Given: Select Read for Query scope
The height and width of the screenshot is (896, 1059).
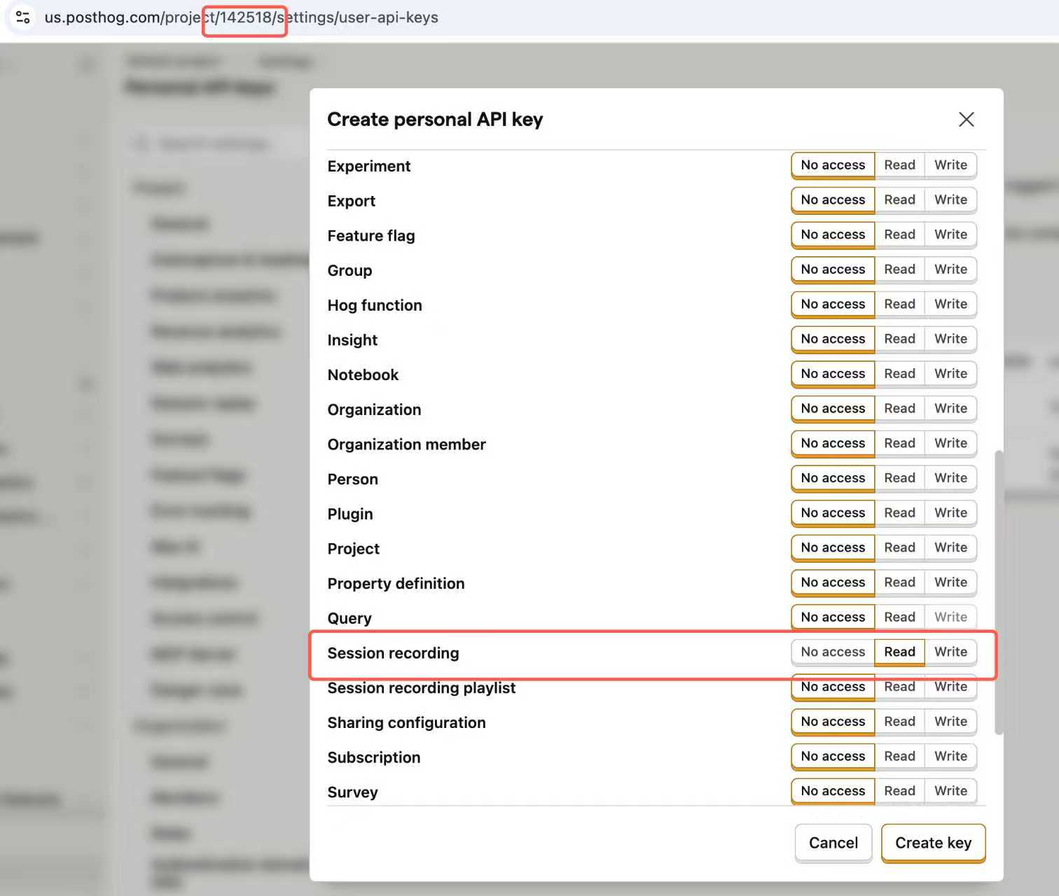Looking at the screenshot, I should click(899, 617).
